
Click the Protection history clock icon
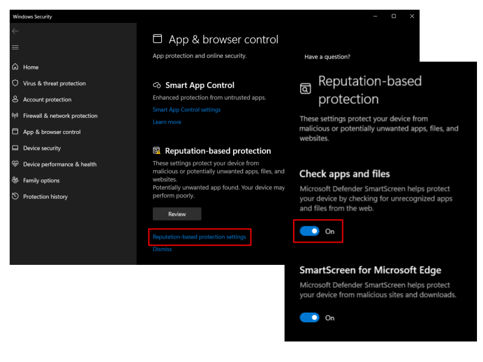click(15, 197)
